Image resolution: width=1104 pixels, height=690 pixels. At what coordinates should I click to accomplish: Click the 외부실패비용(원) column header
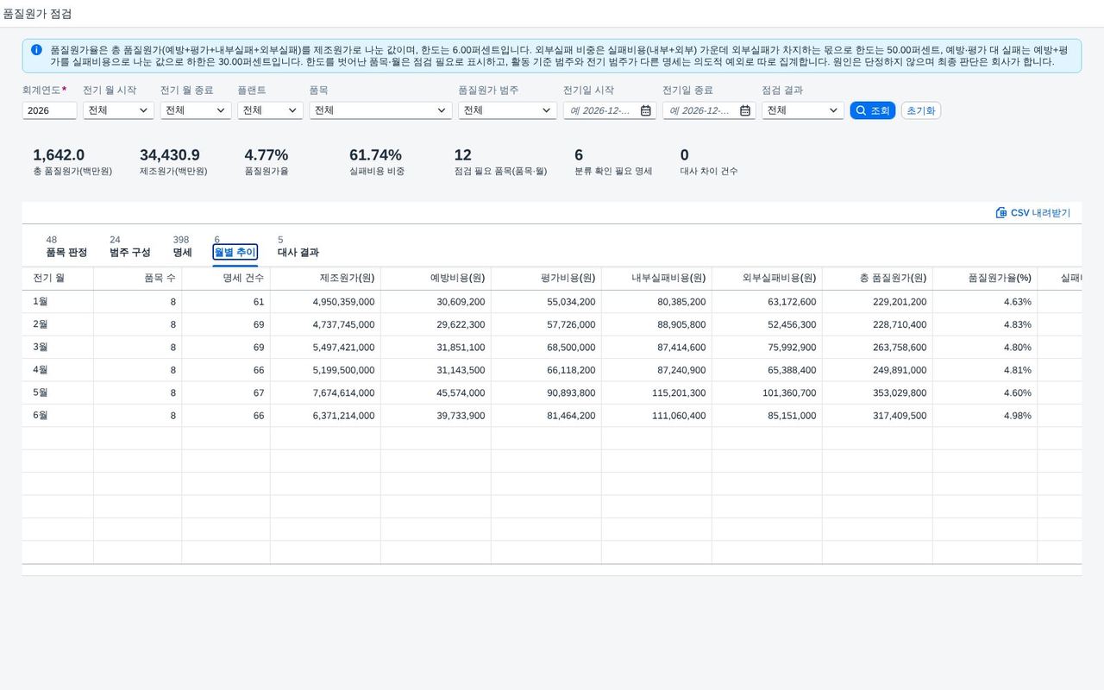tap(767, 278)
